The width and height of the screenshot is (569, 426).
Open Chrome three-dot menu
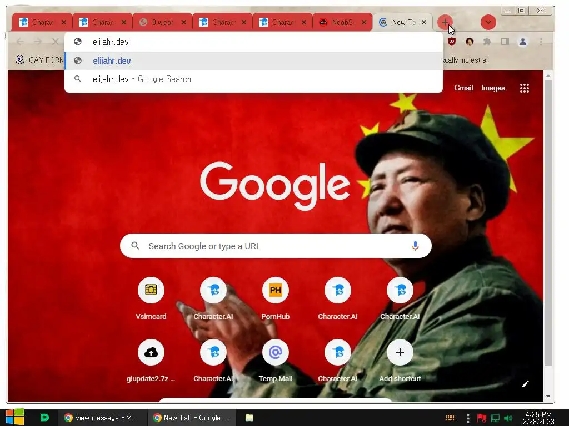point(541,42)
